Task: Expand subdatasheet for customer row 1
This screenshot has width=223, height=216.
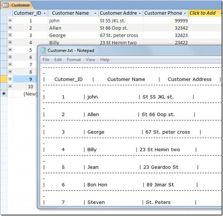Action: coord(10,20)
